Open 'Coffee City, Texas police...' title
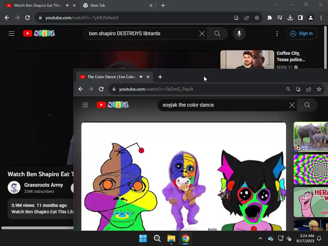 [291, 56]
